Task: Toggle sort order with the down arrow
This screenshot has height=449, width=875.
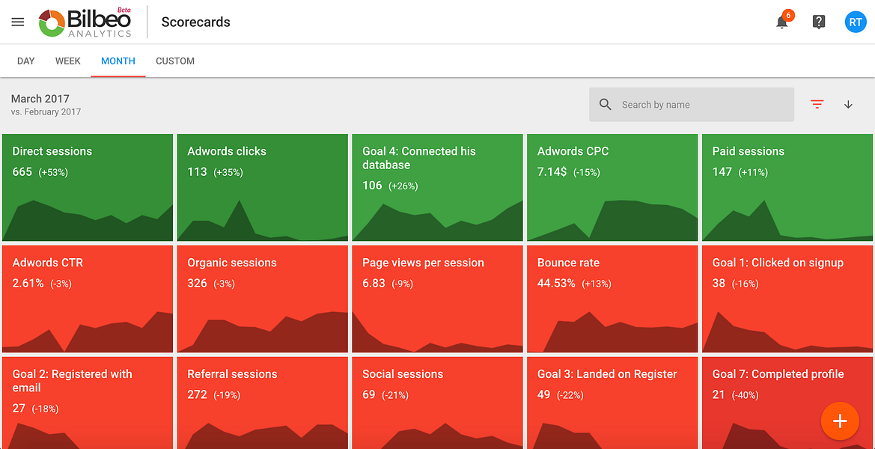Action: (x=848, y=104)
